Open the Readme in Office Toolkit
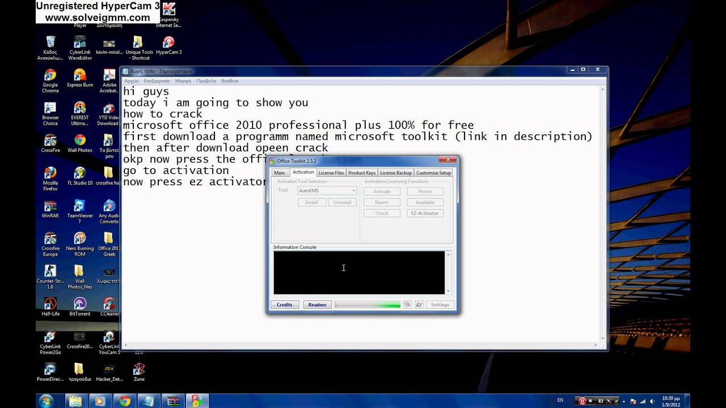Screen dimensions: 726x408 pyautogui.click(x=317, y=305)
